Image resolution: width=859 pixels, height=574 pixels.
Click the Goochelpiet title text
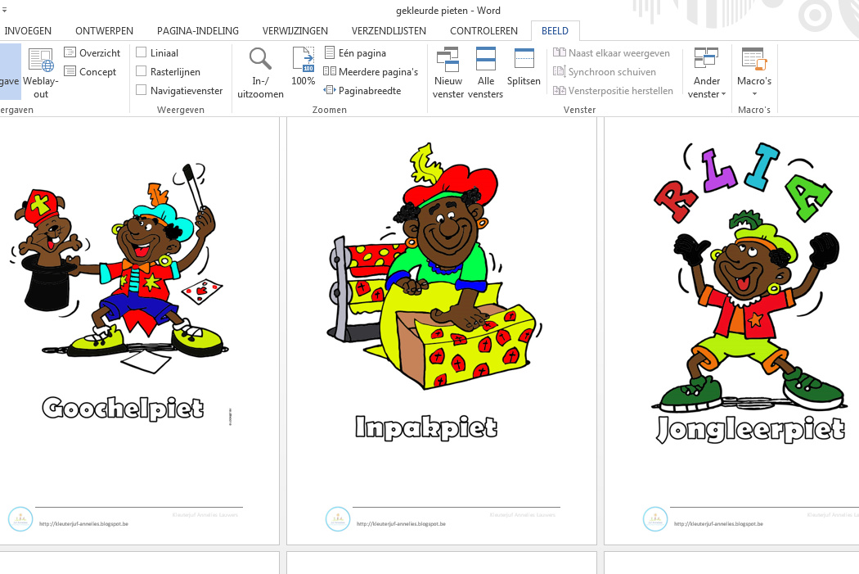(x=124, y=409)
